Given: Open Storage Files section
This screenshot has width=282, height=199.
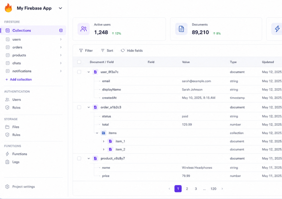Looking at the screenshot, I should (16, 127).
